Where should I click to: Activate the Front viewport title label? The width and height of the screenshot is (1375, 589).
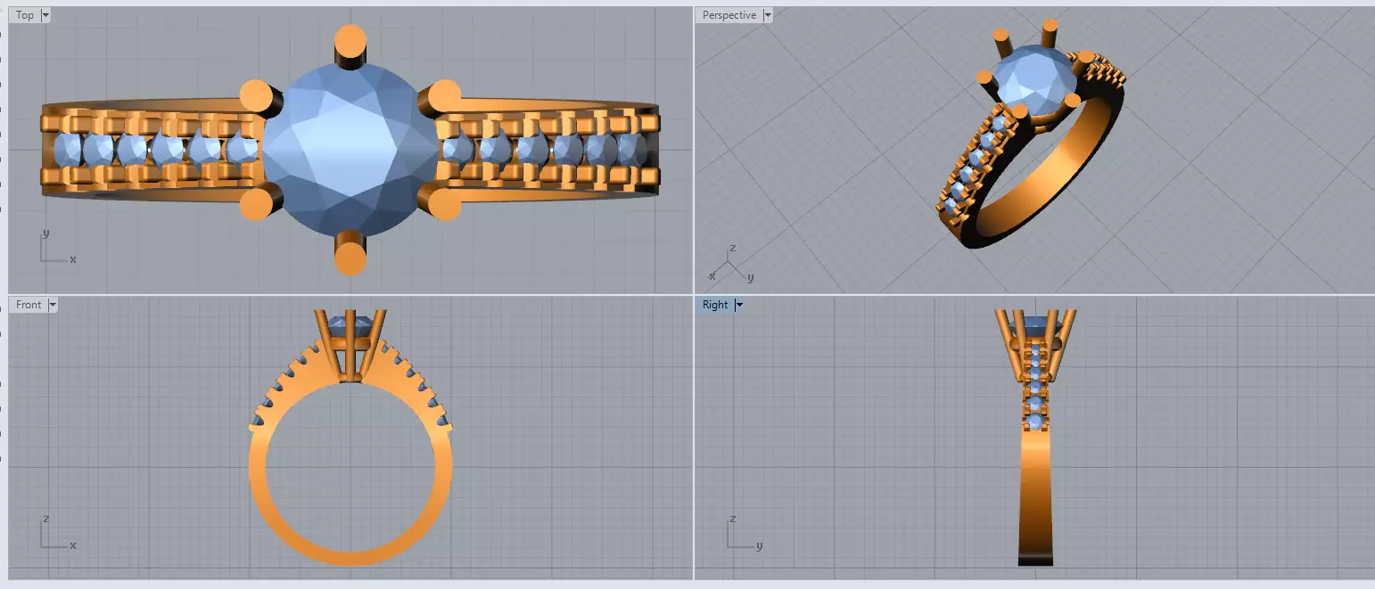tap(29, 305)
